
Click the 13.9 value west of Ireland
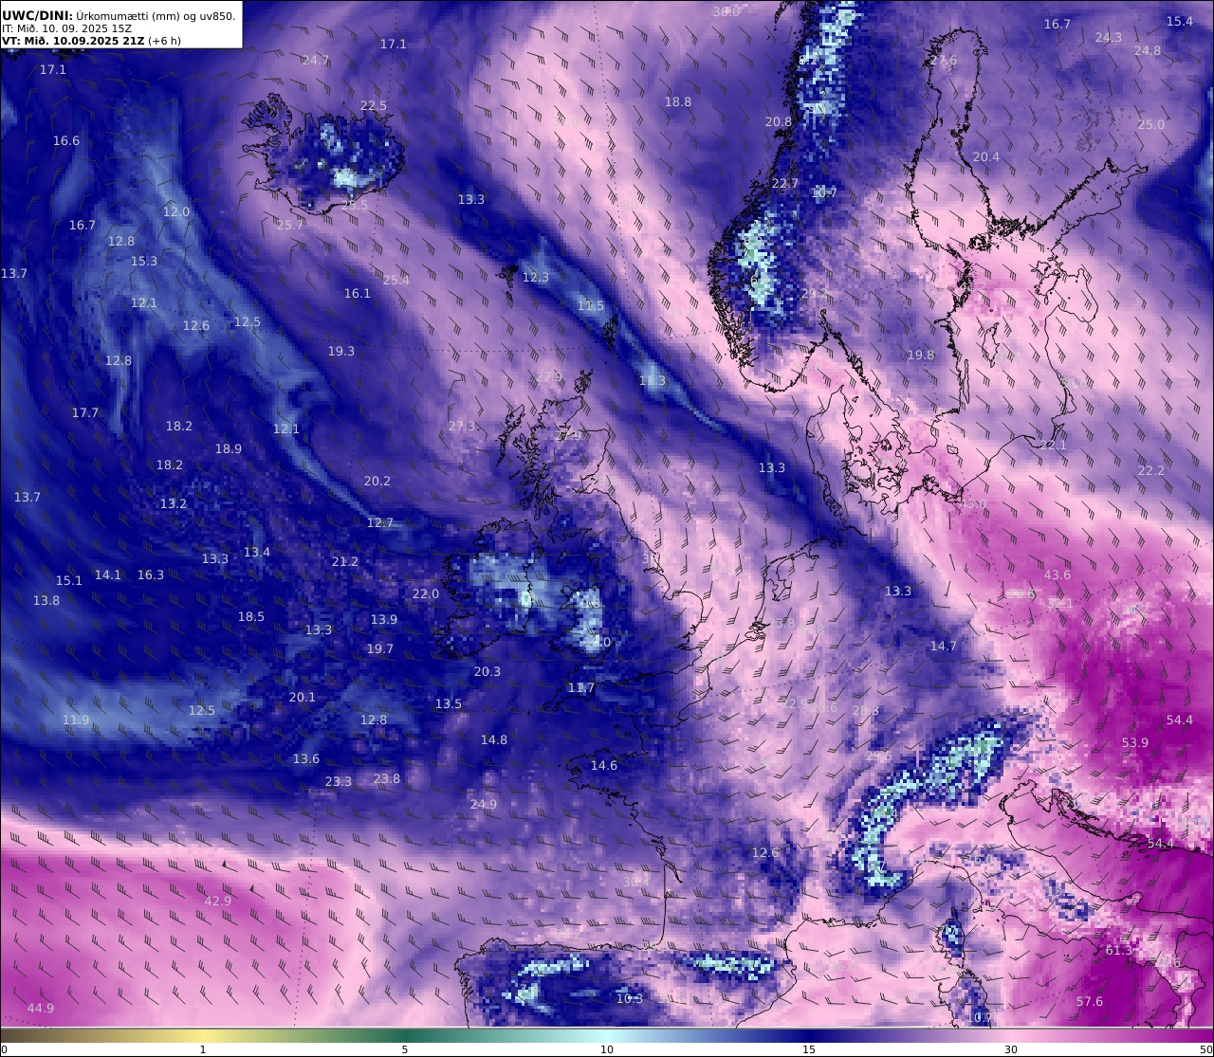pyautogui.click(x=384, y=619)
